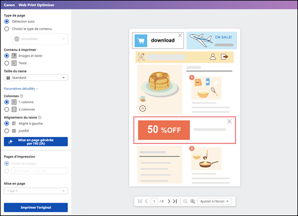Click the 2 colonnes layout icon

click(14, 109)
